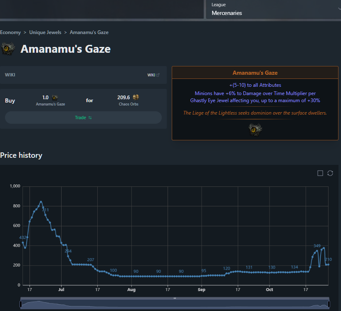Click the Amanamu's Gaze tooltip header
The image size is (341, 311).
point(255,73)
